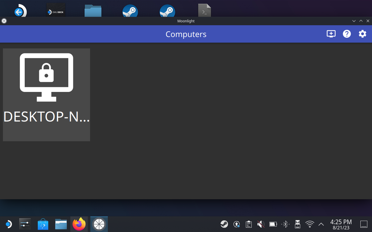Open the Wi-Fi networks tray icon
This screenshot has height=232, width=372.
(x=310, y=224)
